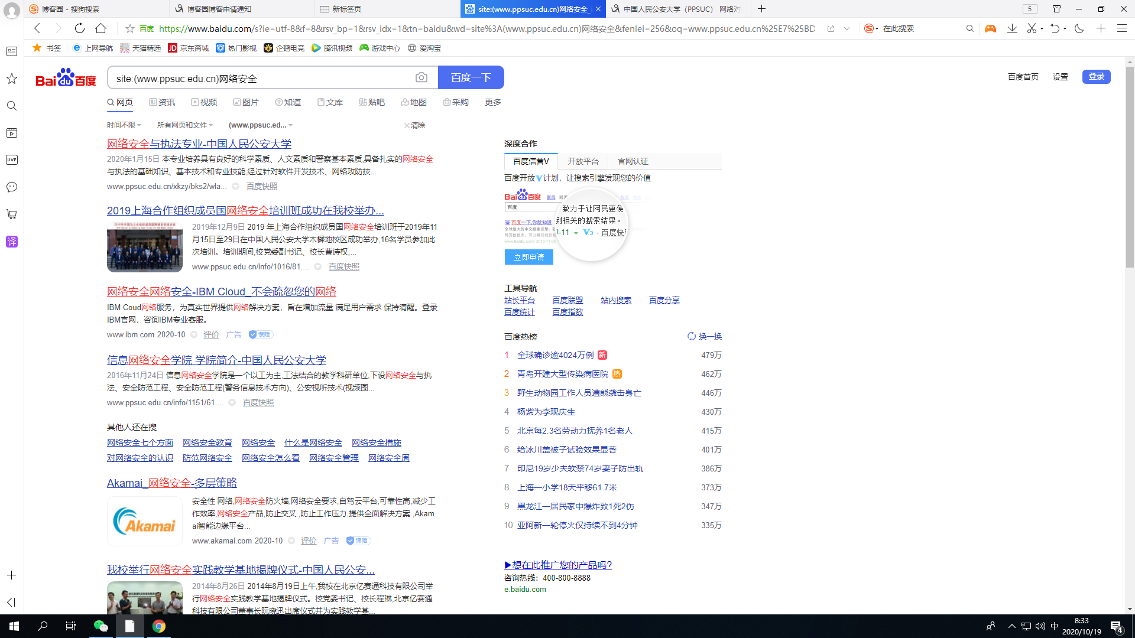Screen dimensions: 1135x638
Task: Open the 所有网页和文件 filter dropdown
Action: [x=184, y=125]
